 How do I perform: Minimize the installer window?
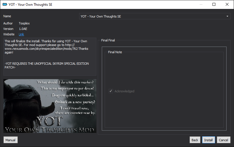pos(201,4)
